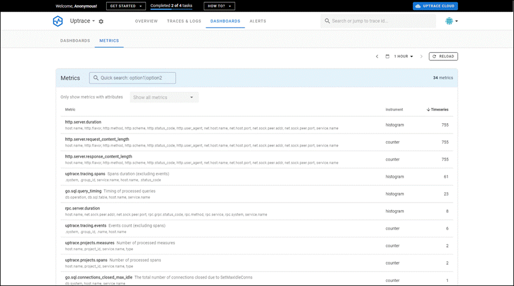Open go.sql.connections_closed_max_idle metric

click(98, 277)
